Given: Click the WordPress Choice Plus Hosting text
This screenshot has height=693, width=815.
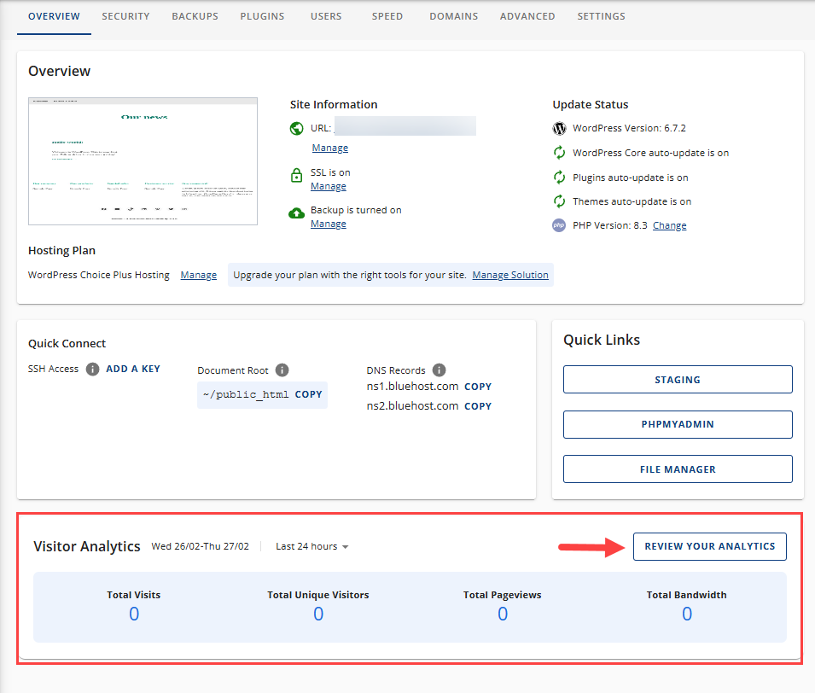Looking at the screenshot, I should click(99, 275).
